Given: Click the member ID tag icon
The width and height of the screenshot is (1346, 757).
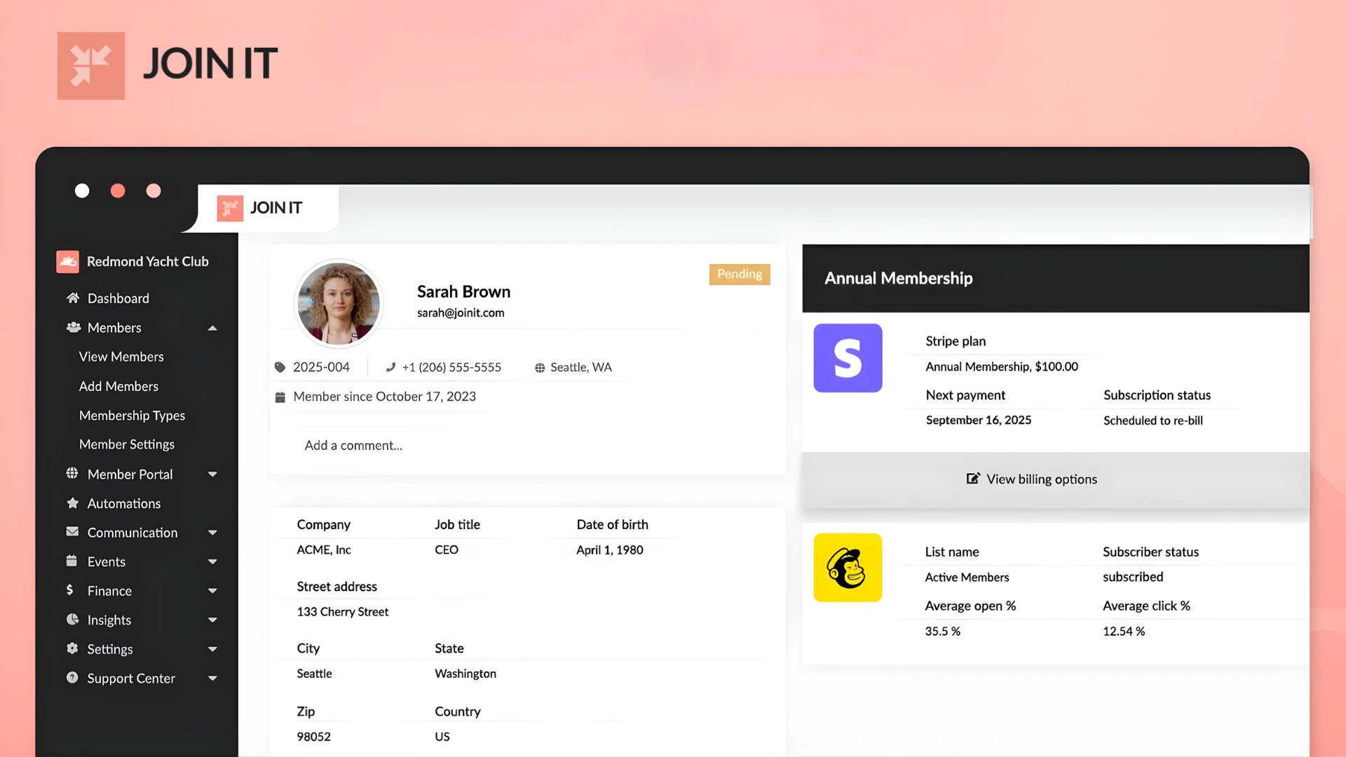Looking at the screenshot, I should click(280, 367).
